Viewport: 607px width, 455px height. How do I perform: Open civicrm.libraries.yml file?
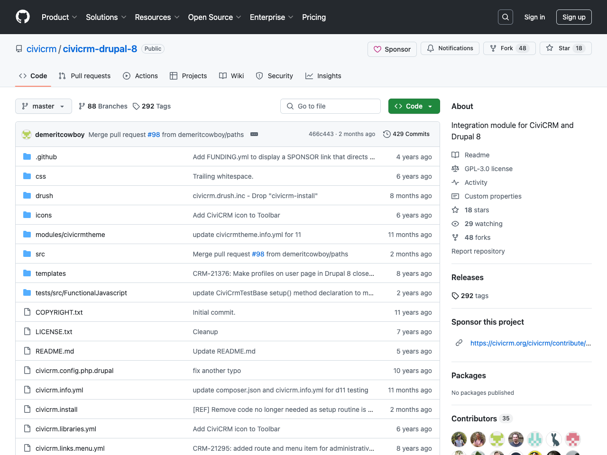coord(66,429)
